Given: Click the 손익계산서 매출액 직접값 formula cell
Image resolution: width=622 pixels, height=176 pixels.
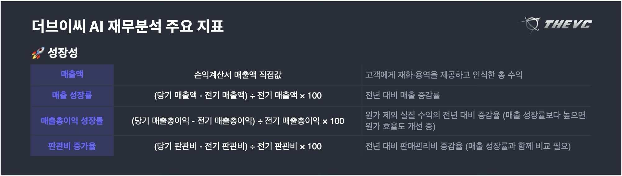Looking at the screenshot, I should pyautogui.click(x=238, y=75).
